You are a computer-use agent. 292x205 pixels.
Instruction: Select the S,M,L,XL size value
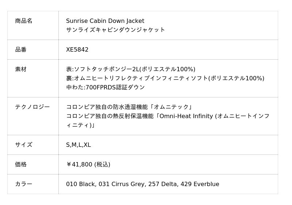click(78, 145)
